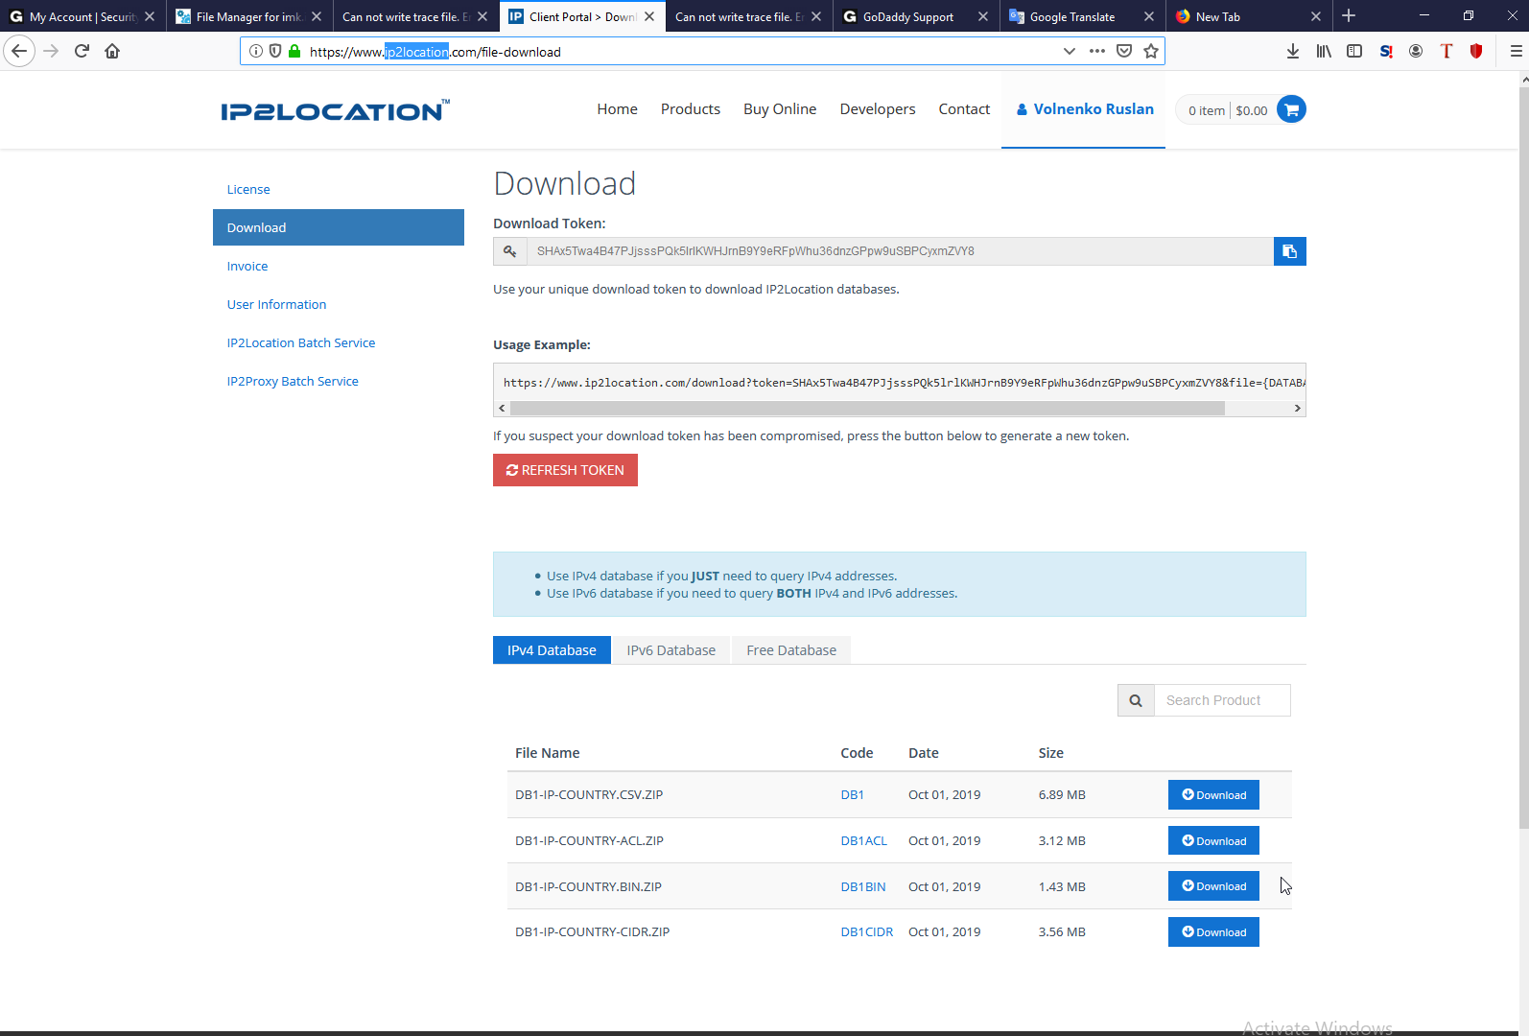The width and height of the screenshot is (1529, 1036).
Task: Show address bar history dropdown
Action: coord(1070,51)
